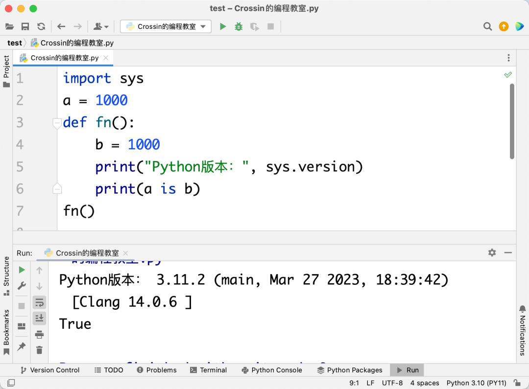
Task: Switch to the Terminal tool window tab
Action: 208,370
